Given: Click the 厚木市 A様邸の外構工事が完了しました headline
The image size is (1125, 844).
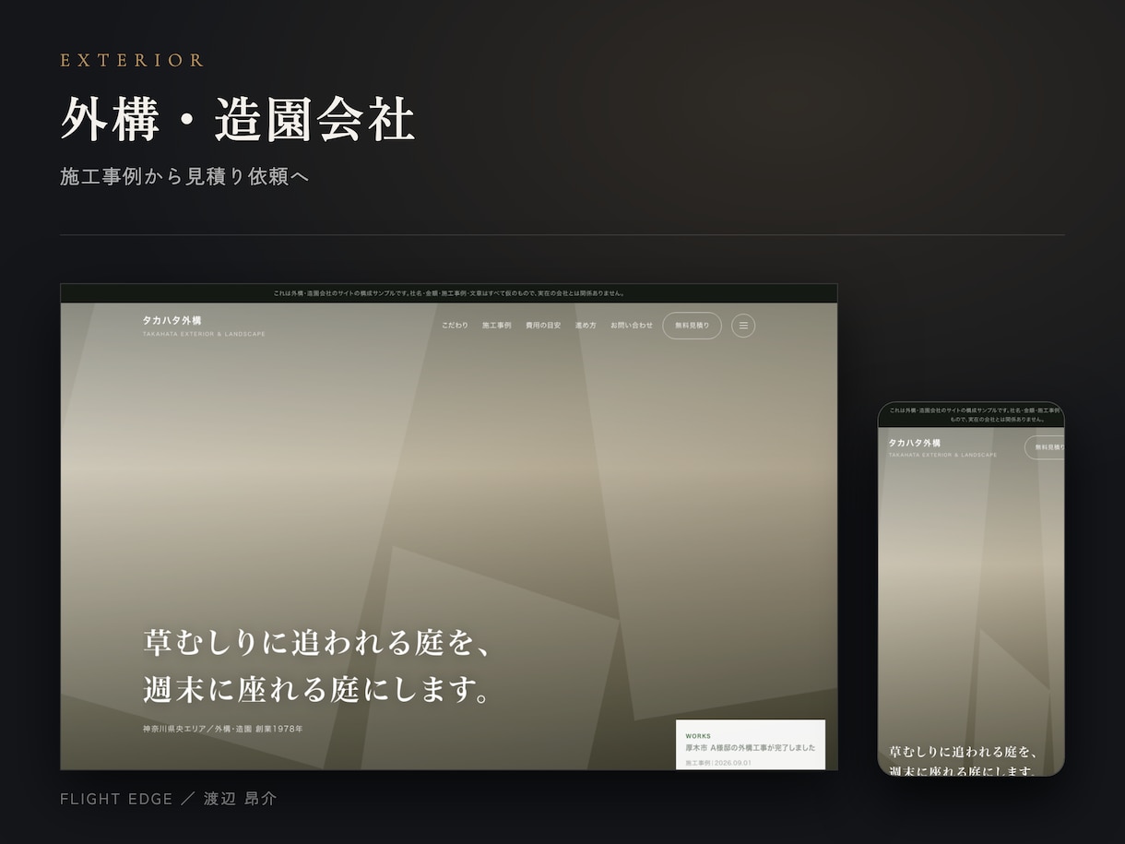Looking at the screenshot, I should [x=751, y=748].
